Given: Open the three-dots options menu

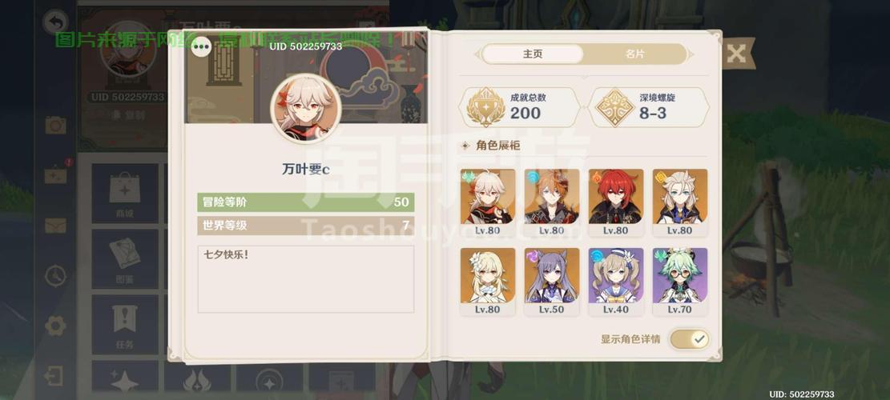Looking at the screenshot, I should pyautogui.click(x=202, y=47).
